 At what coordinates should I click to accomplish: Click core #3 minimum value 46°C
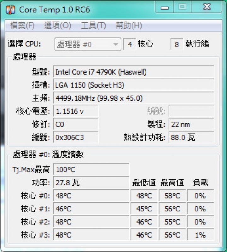(x=144, y=235)
